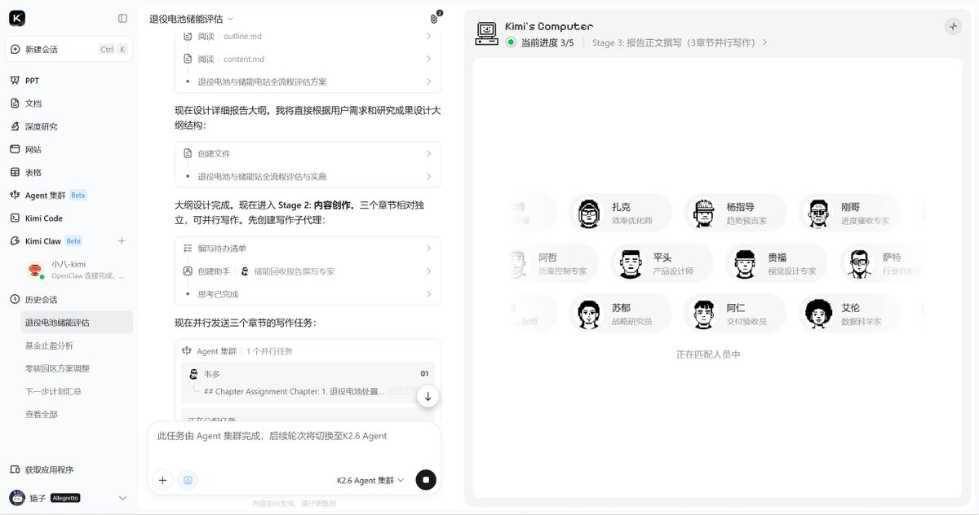This screenshot has width=979, height=515.
Task: Select agent card 阿仁 交付验收员
Action: pyautogui.click(x=736, y=314)
